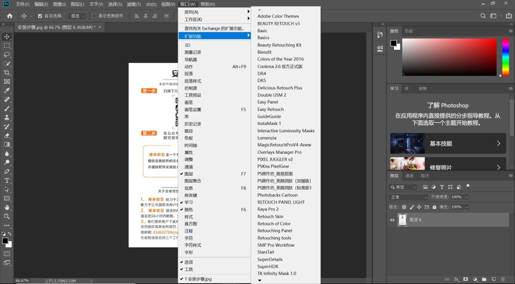The image size is (515, 284).
Task: Click the Home icon in options bar
Action: coord(10,16)
